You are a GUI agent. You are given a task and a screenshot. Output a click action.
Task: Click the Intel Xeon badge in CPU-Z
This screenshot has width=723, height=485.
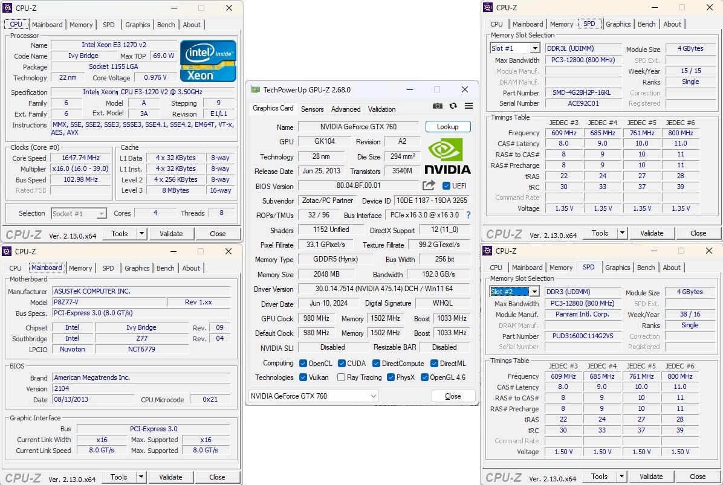[x=207, y=60]
